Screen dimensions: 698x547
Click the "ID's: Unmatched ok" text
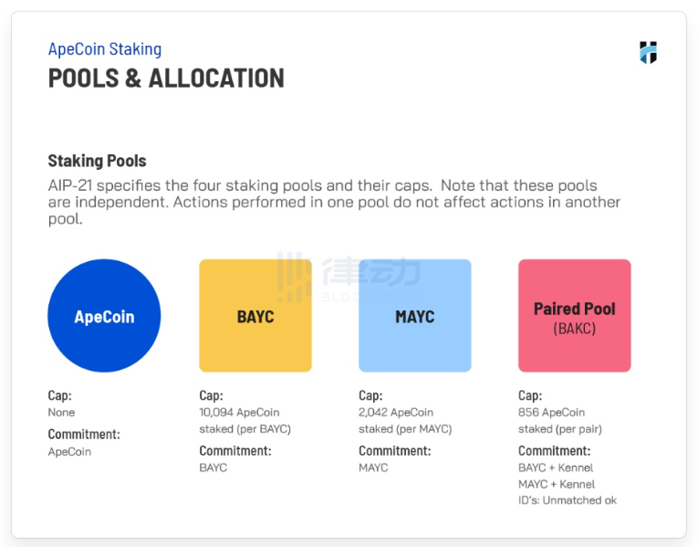click(568, 500)
